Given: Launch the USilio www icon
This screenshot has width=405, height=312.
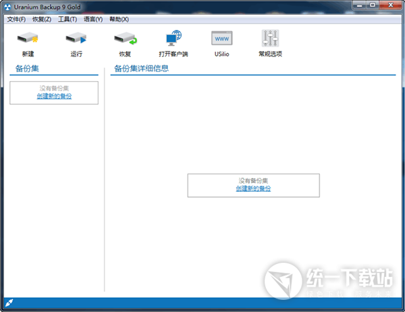Looking at the screenshot, I should pyautogui.click(x=221, y=38).
